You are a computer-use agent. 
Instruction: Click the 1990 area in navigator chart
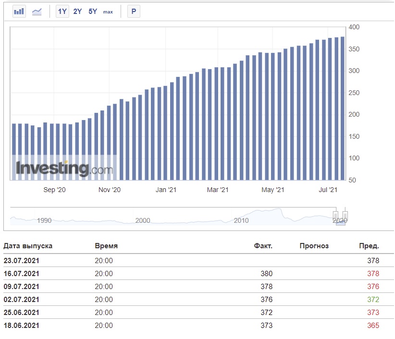44,220
